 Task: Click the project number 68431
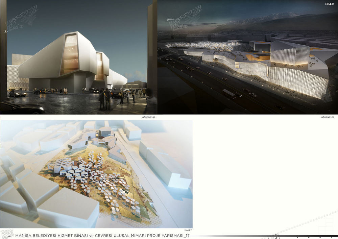[x=330, y=4]
